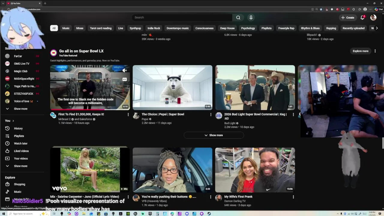Open the Voice of love subscription
This screenshot has height=216, width=384.
pyautogui.click(x=22, y=101)
